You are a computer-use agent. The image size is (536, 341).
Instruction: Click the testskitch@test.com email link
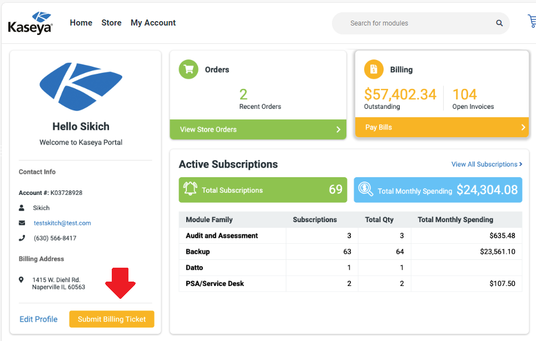click(x=62, y=223)
